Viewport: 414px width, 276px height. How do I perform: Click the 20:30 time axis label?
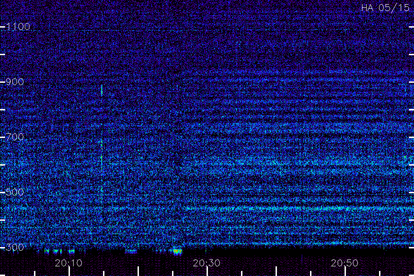pyautogui.click(x=207, y=263)
